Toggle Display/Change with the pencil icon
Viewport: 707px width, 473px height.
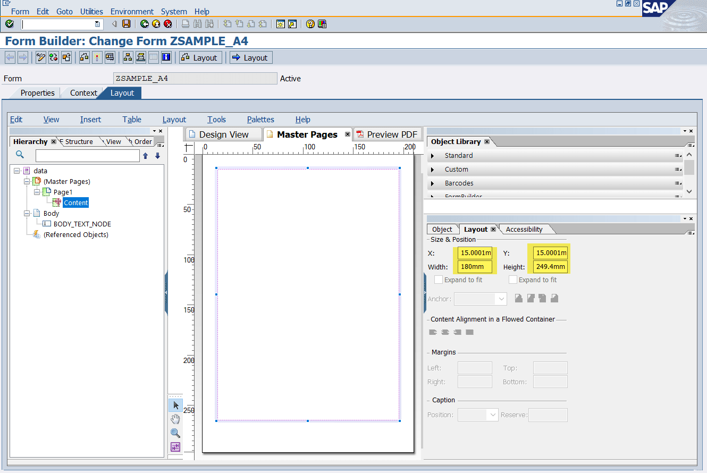coord(41,57)
